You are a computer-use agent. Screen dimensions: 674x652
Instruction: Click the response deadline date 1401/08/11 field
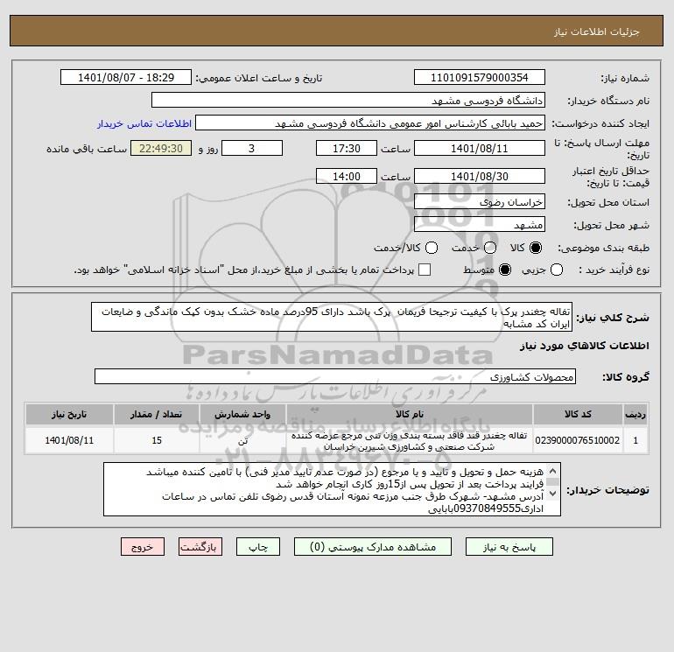[x=480, y=148]
